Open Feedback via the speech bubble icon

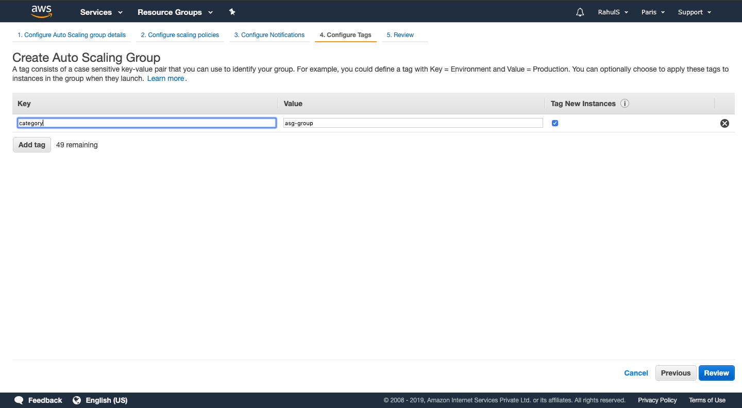(19, 400)
